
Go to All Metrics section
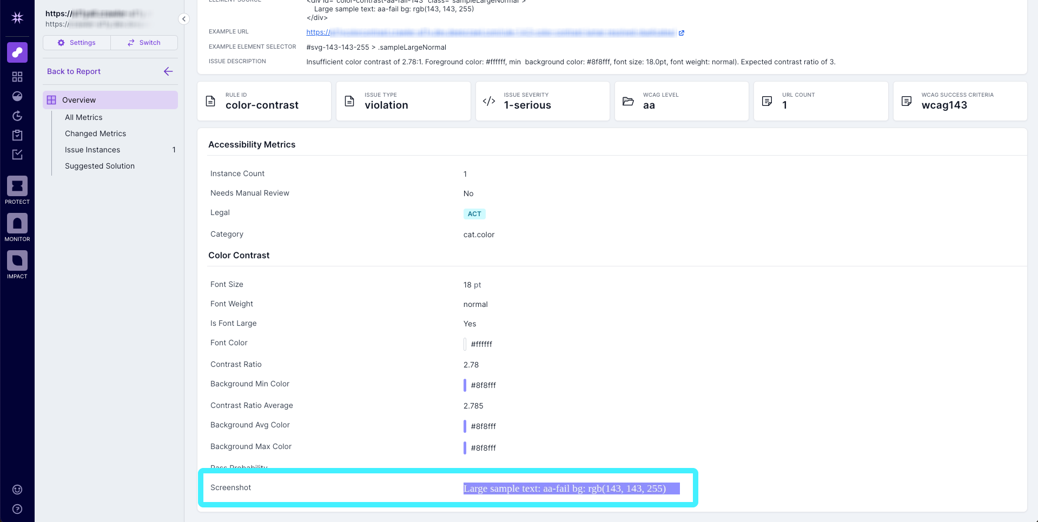click(83, 117)
